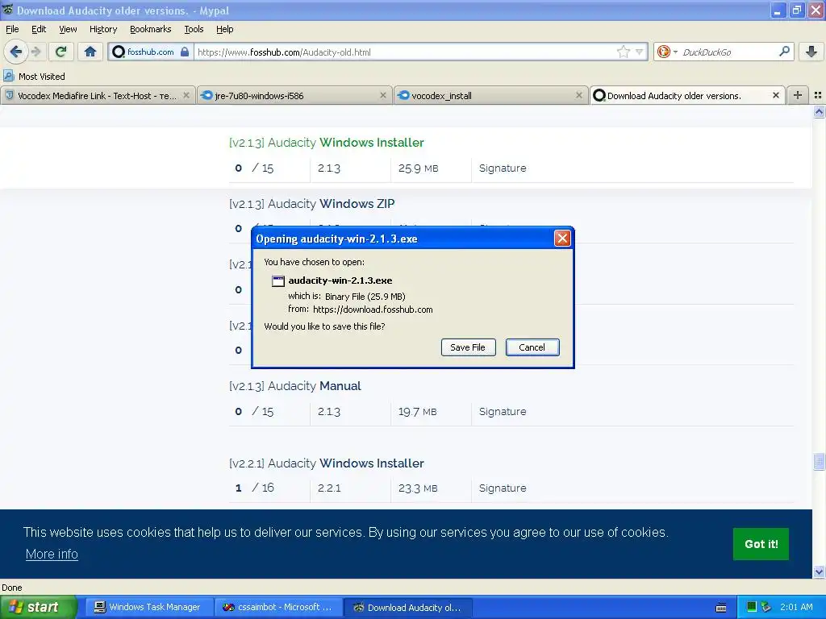Open the Edit menu
Viewport: 826px width, 619px height.
pos(39,29)
